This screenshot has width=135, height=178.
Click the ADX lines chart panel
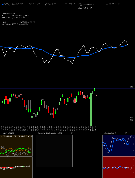coord(16,146)
